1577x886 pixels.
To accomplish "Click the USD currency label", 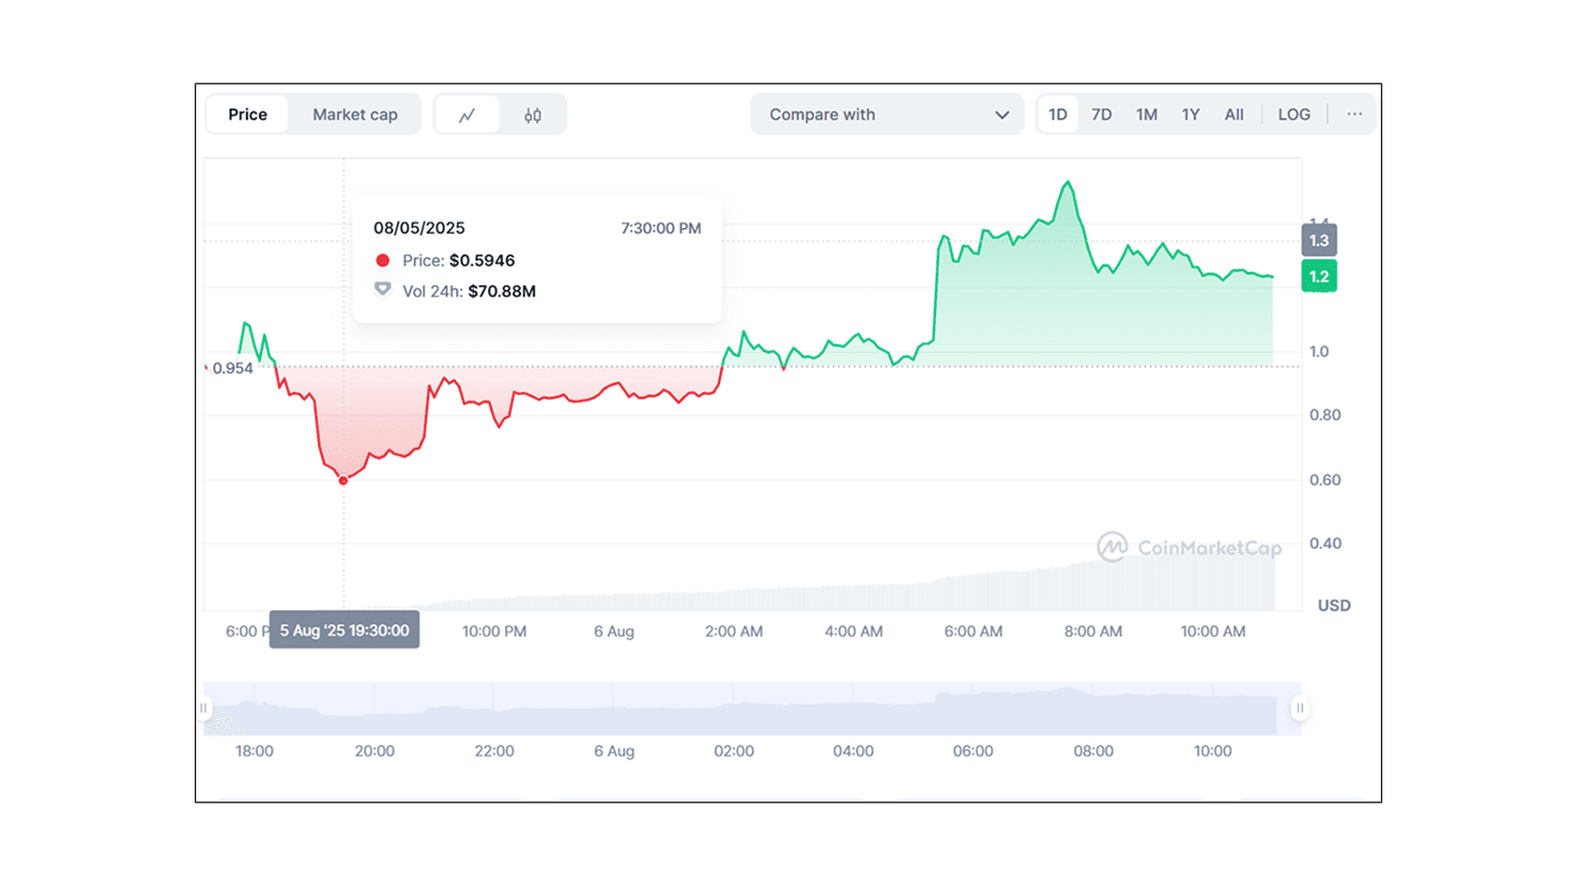I will point(1334,605).
